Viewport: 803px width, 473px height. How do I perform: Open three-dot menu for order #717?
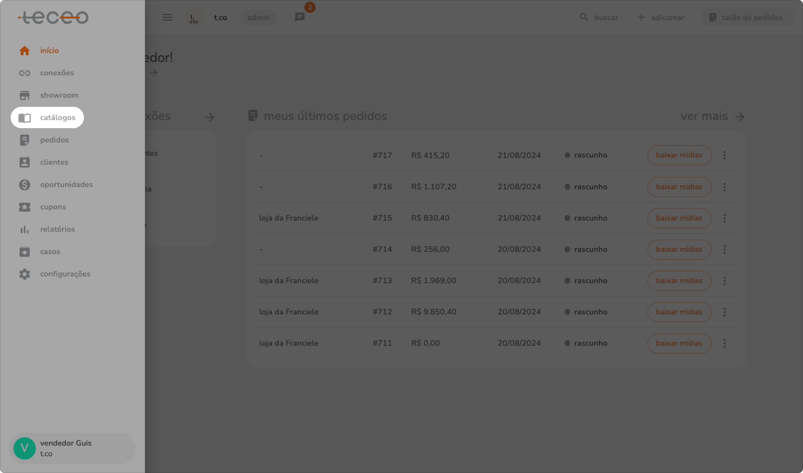coord(724,155)
